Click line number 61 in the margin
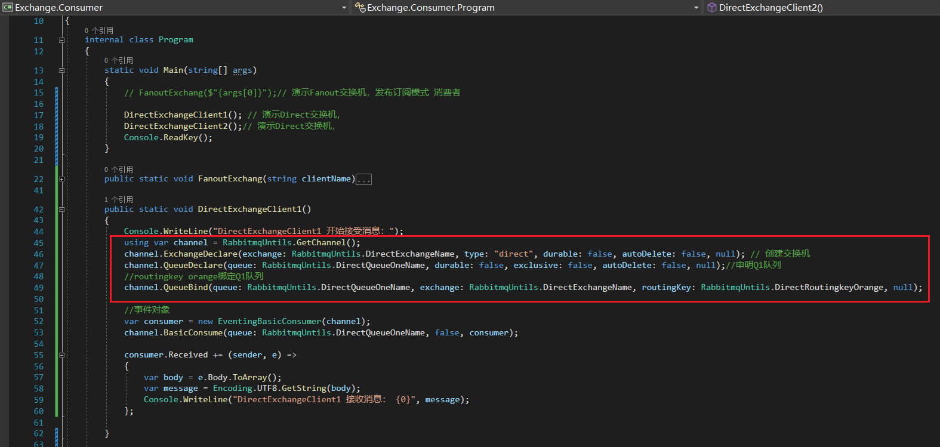The height and width of the screenshot is (447, 940). coord(39,423)
